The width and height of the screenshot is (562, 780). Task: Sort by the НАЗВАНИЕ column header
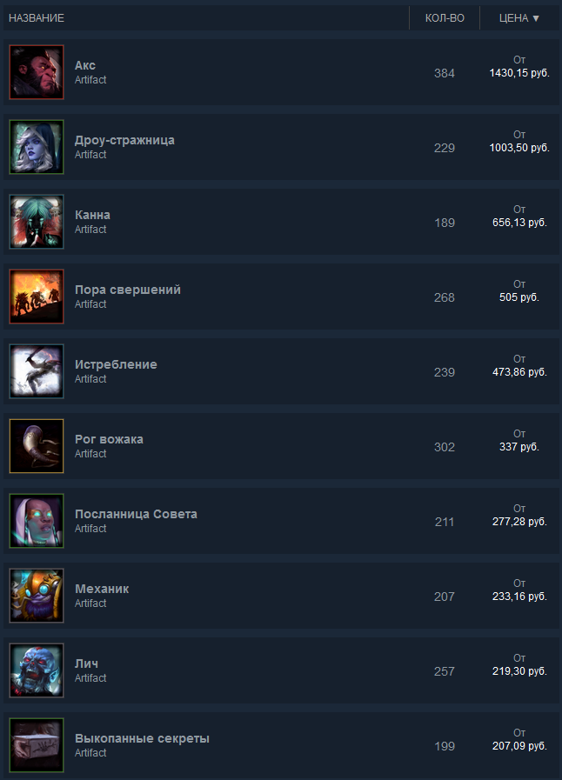pos(37,18)
